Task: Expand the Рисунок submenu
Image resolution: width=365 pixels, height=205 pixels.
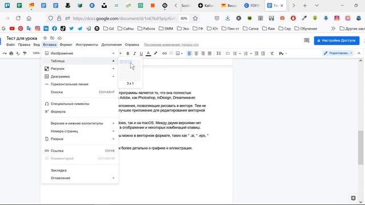Action: coord(80,68)
